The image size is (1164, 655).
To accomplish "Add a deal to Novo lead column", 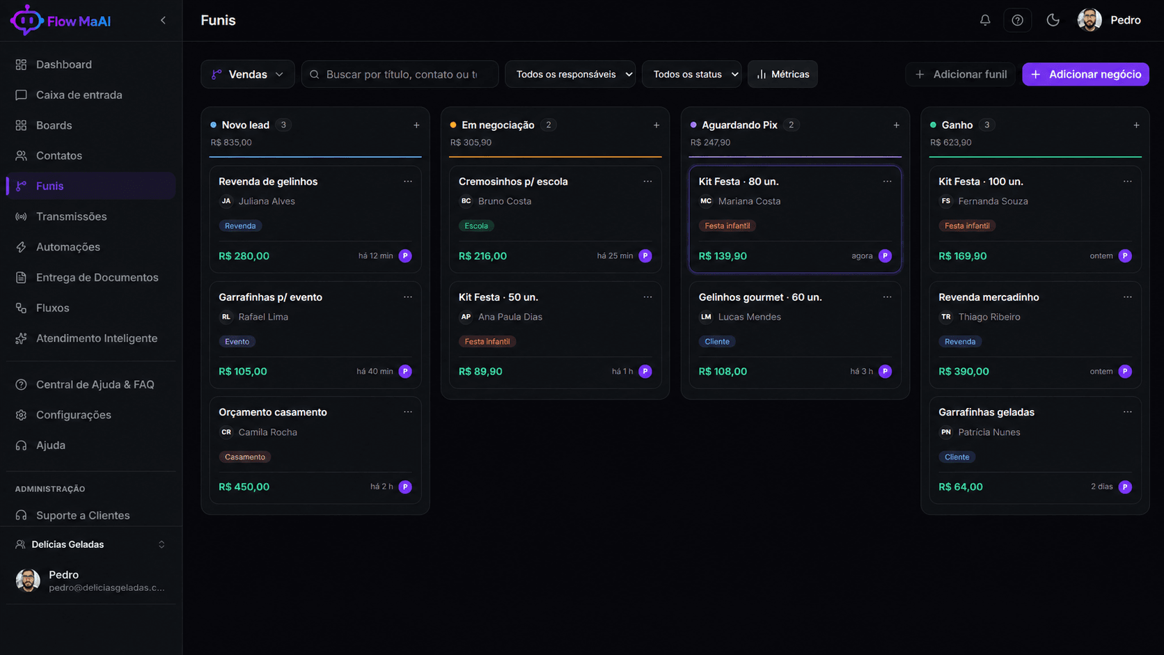I will click(416, 125).
